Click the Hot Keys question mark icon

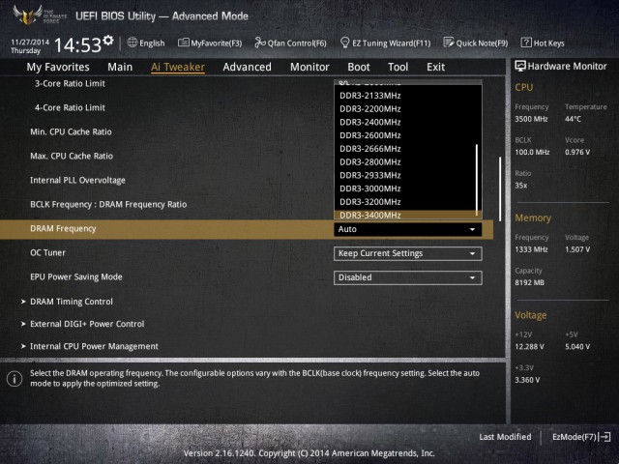point(526,43)
